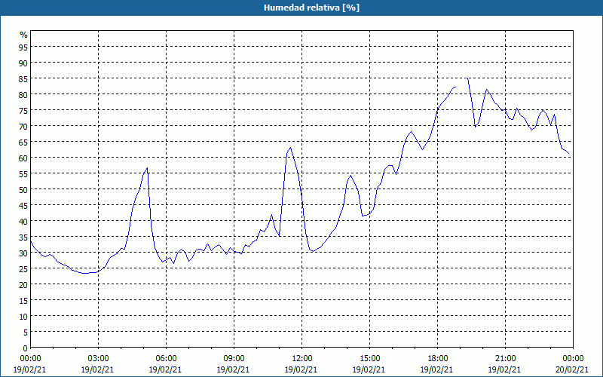The image size is (603, 377).
Task: Click the 85 y-axis tick label
Action: click(x=24, y=78)
